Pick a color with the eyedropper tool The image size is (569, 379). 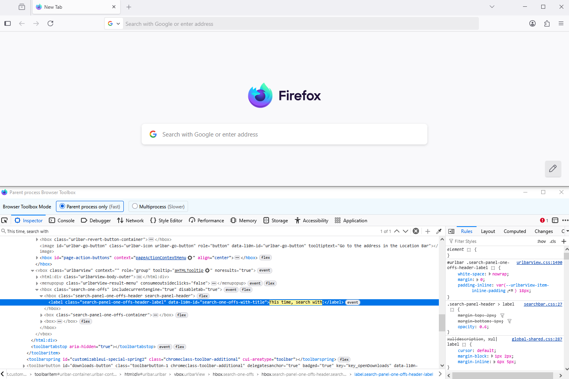439,231
